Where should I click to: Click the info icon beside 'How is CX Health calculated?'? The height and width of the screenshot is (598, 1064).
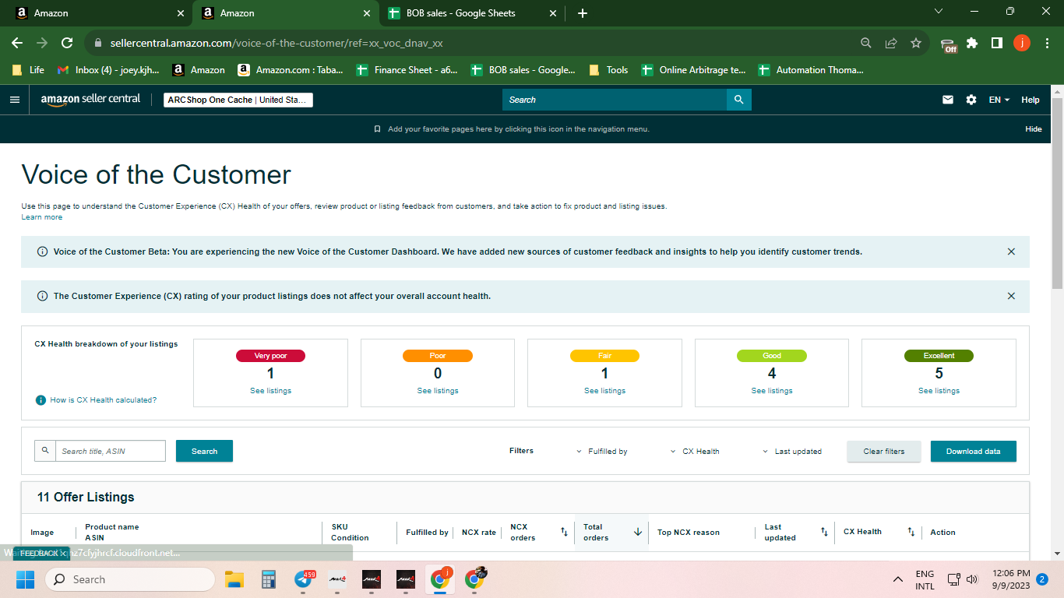(41, 400)
